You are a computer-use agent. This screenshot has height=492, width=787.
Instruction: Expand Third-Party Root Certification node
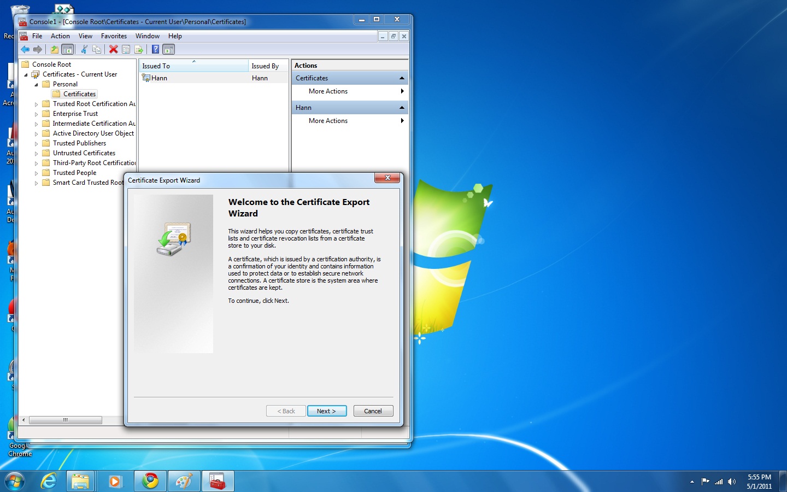click(x=36, y=163)
